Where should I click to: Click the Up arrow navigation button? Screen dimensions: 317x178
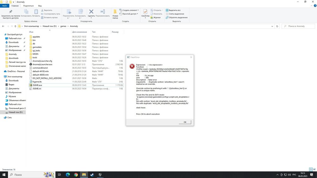coord(15,26)
